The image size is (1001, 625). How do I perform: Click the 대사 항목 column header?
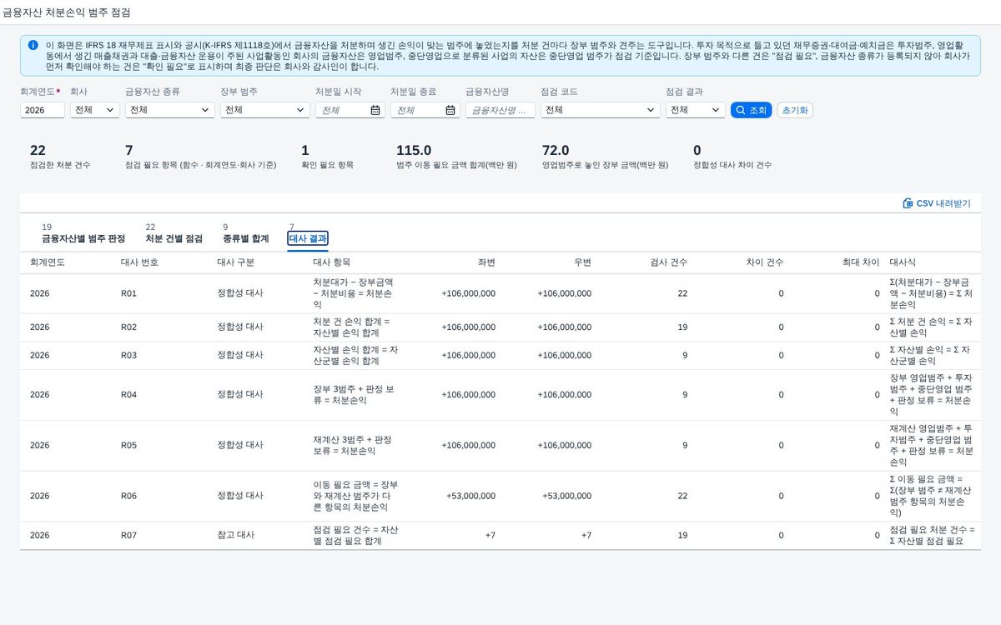pyautogui.click(x=331, y=262)
